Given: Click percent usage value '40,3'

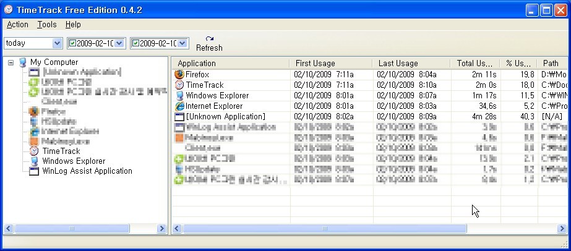Looking at the screenshot, I should point(527,117).
